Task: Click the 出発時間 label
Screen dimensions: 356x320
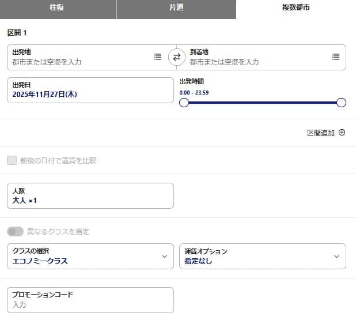Action: point(192,82)
